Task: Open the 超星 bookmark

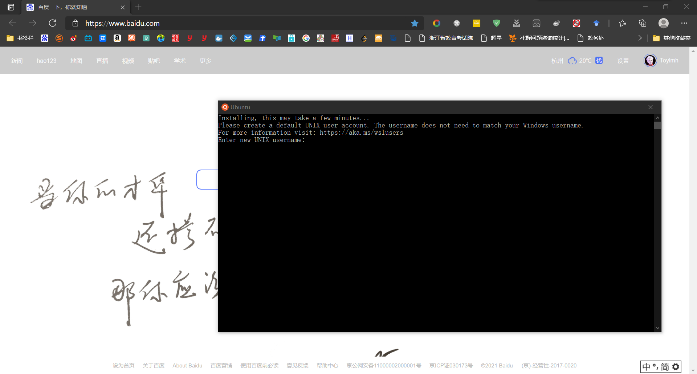Action: click(x=491, y=38)
